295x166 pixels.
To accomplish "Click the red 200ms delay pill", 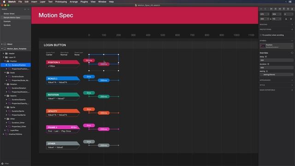I will point(89,60).
